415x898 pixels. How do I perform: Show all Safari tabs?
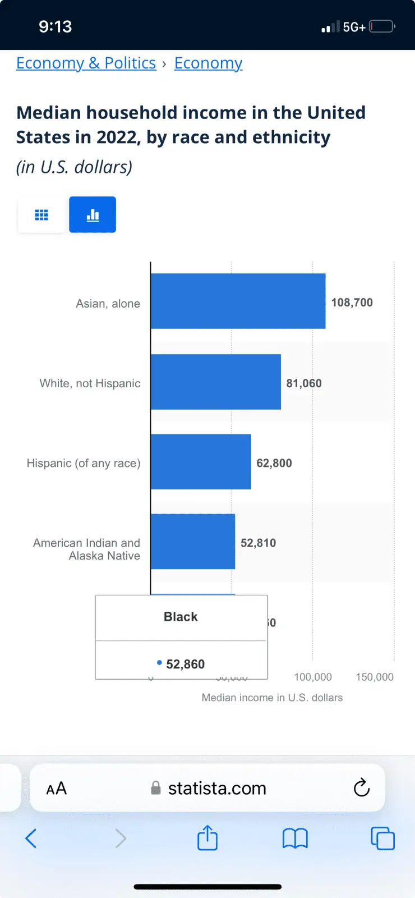tap(382, 839)
